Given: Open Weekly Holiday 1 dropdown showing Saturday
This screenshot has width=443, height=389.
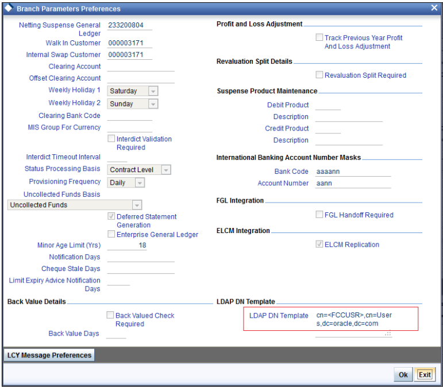Looking at the screenshot, I should (133, 91).
